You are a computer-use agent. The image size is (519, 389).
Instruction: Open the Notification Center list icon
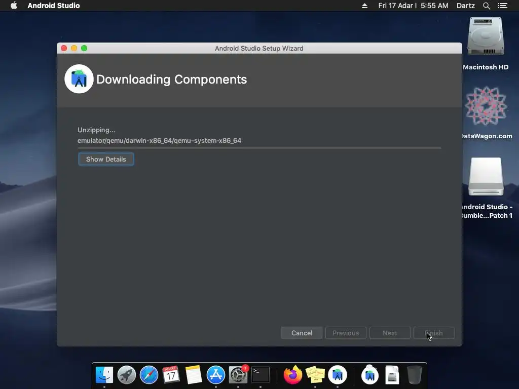click(502, 6)
